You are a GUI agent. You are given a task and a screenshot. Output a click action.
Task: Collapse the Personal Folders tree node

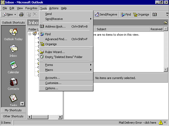click(30, 34)
